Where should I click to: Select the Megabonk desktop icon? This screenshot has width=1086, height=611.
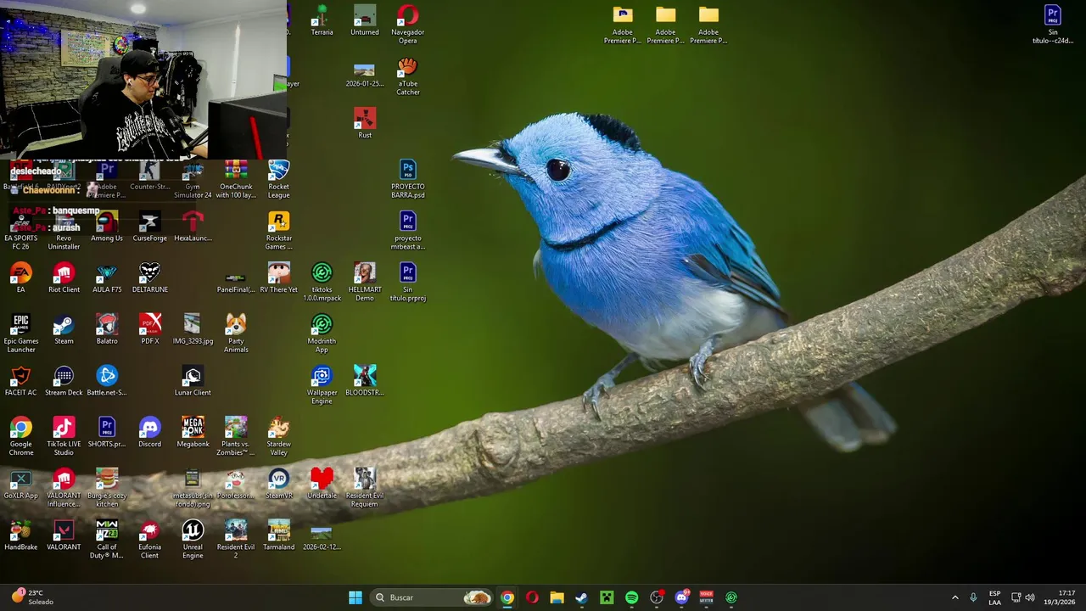coord(193,433)
